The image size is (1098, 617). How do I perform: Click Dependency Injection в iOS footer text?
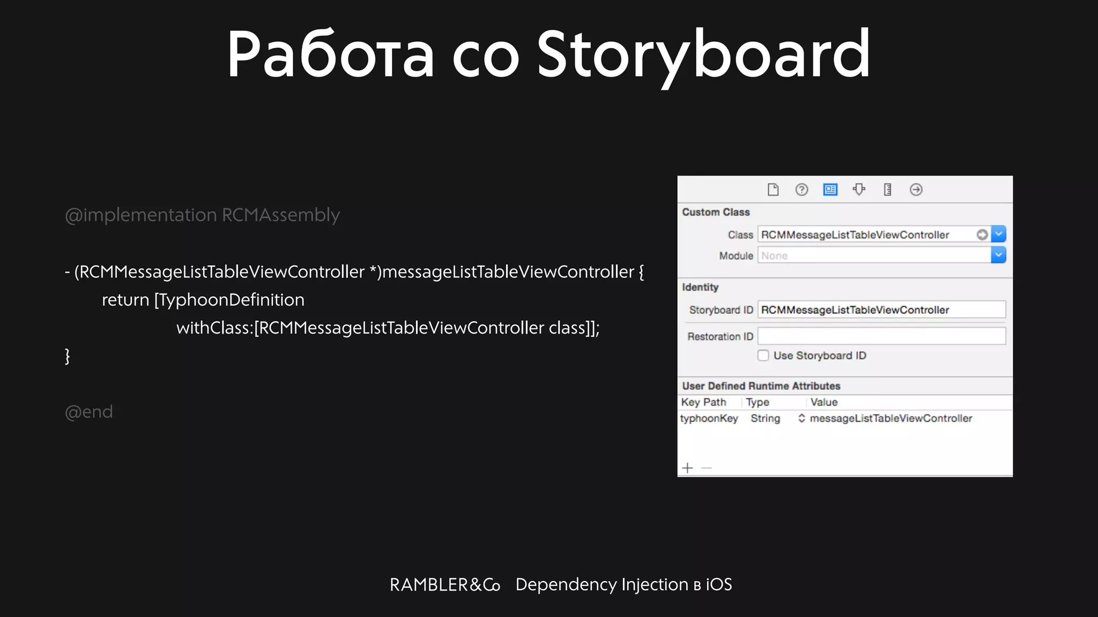(624, 585)
